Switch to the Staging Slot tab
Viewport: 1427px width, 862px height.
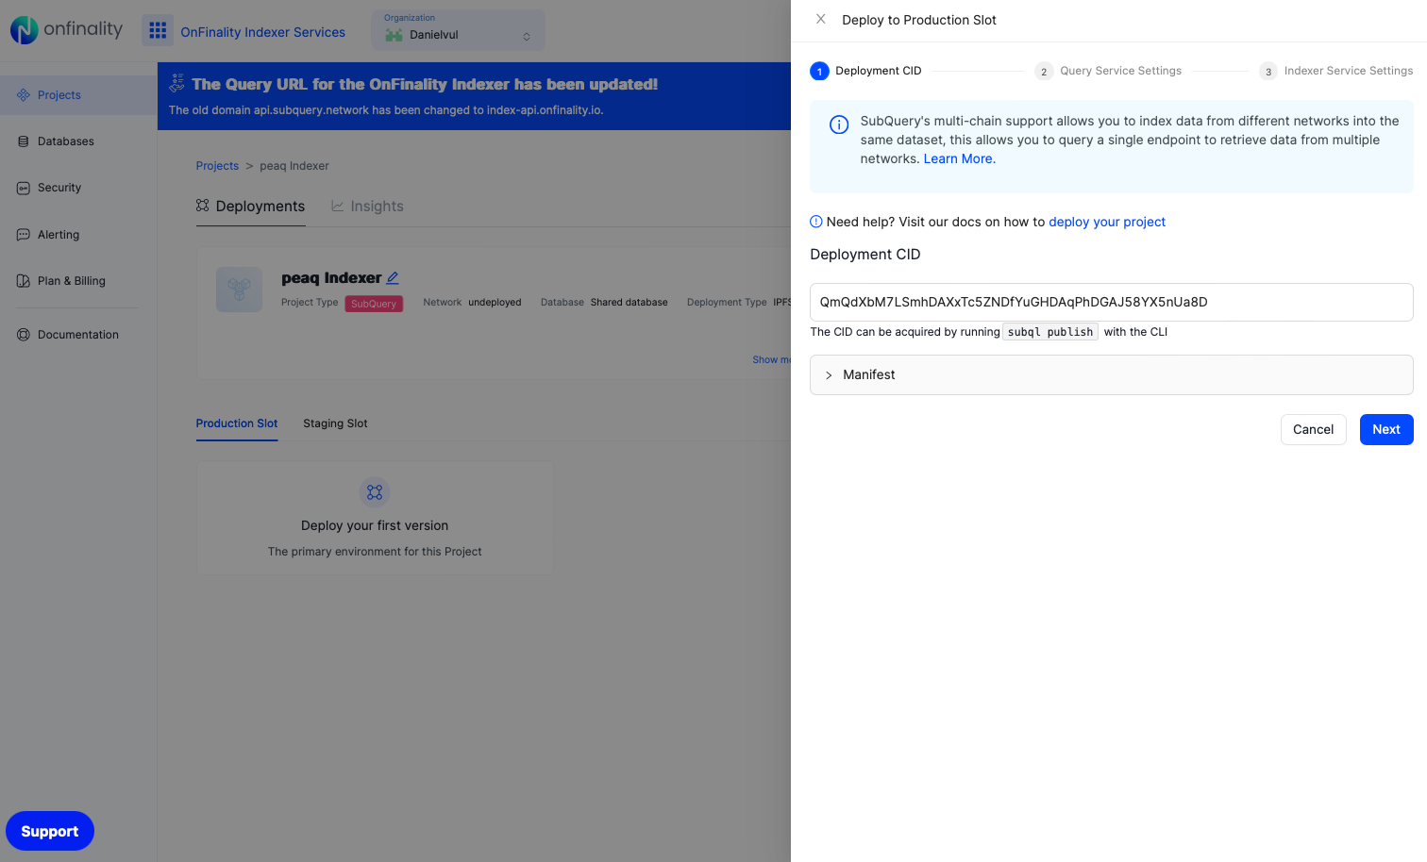click(x=335, y=423)
